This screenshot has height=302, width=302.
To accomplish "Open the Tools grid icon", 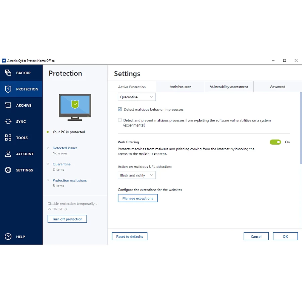I will pos(8,138).
